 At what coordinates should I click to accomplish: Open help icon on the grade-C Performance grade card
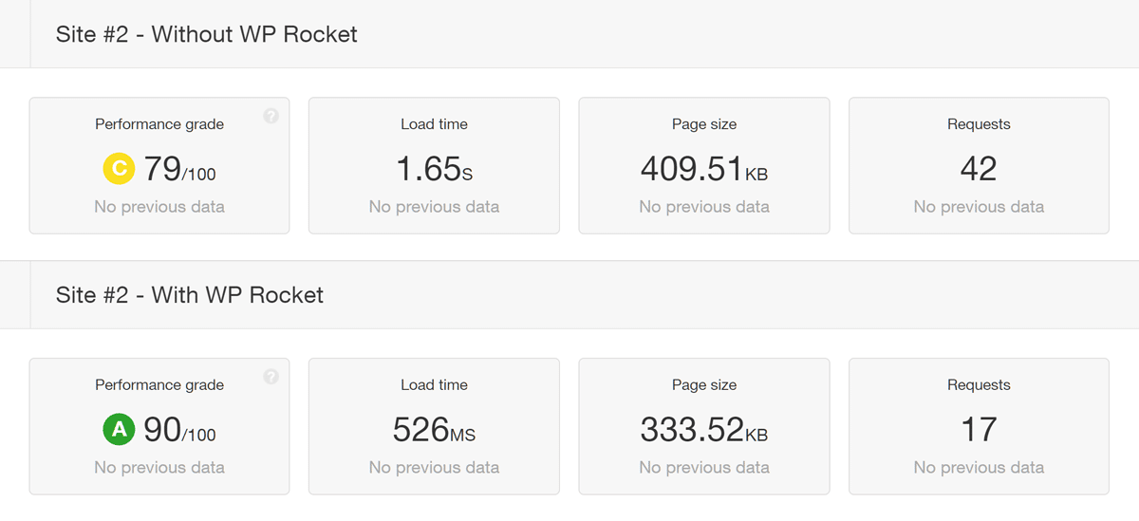click(x=271, y=116)
